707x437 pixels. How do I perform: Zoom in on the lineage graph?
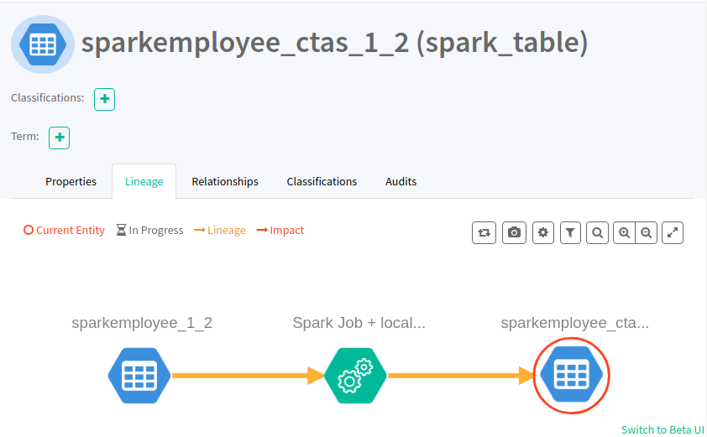(624, 232)
